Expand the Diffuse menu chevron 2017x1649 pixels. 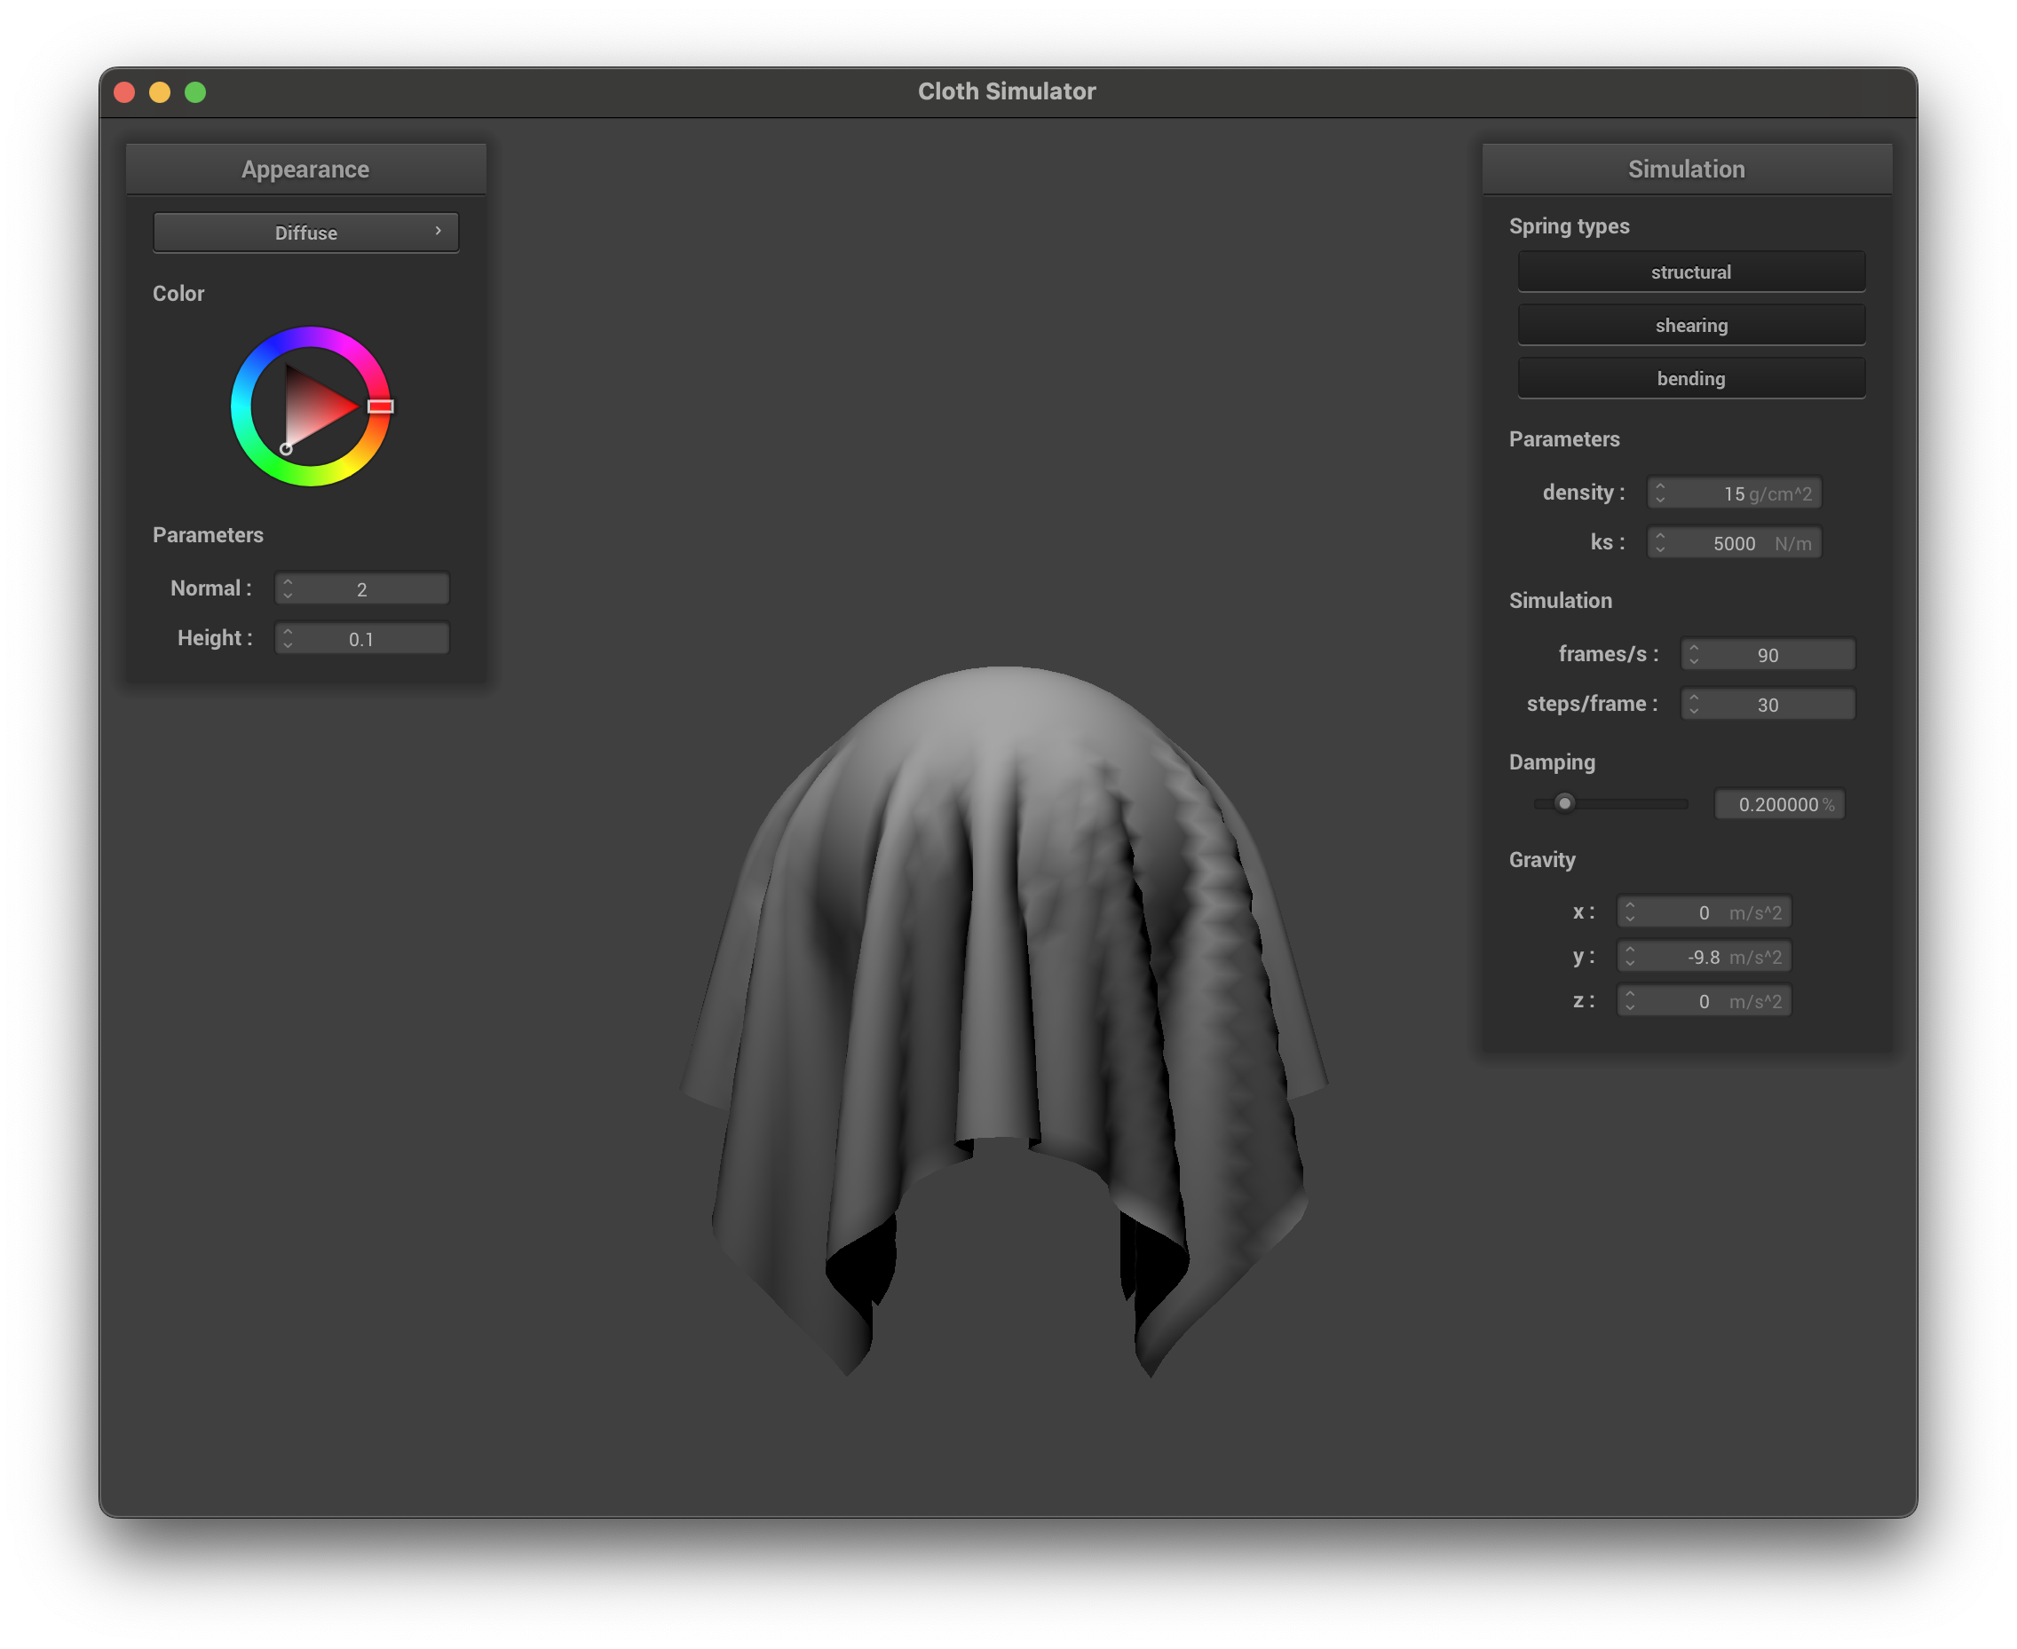(438, 231)
